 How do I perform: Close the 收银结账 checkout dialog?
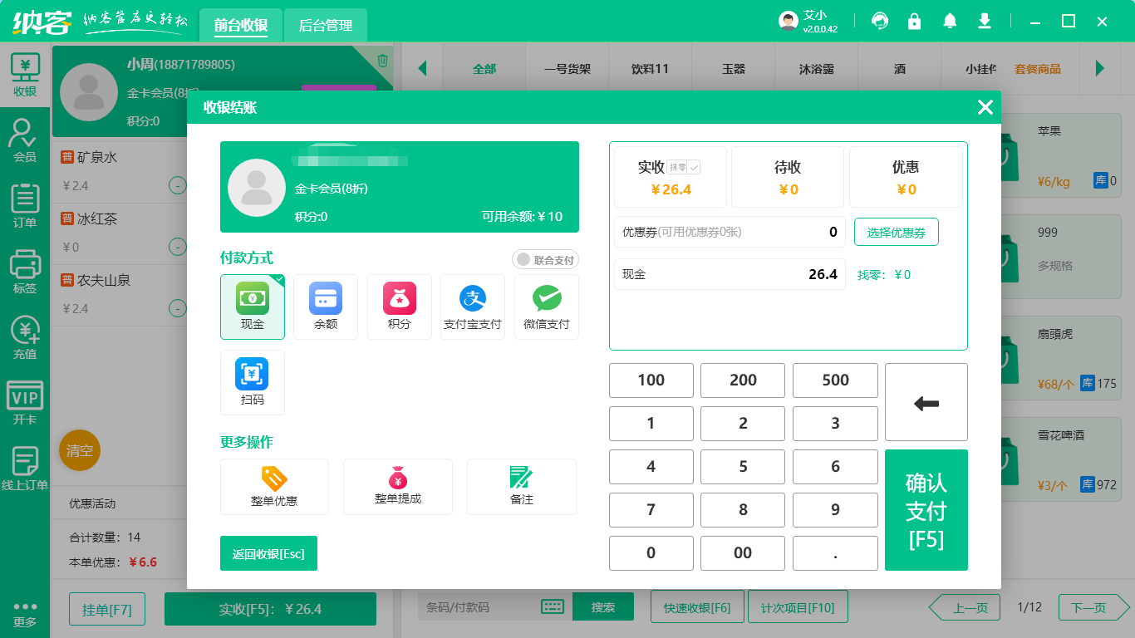click(x=985, y=107)
